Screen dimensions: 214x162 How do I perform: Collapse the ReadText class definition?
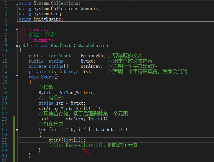(17, 45)
